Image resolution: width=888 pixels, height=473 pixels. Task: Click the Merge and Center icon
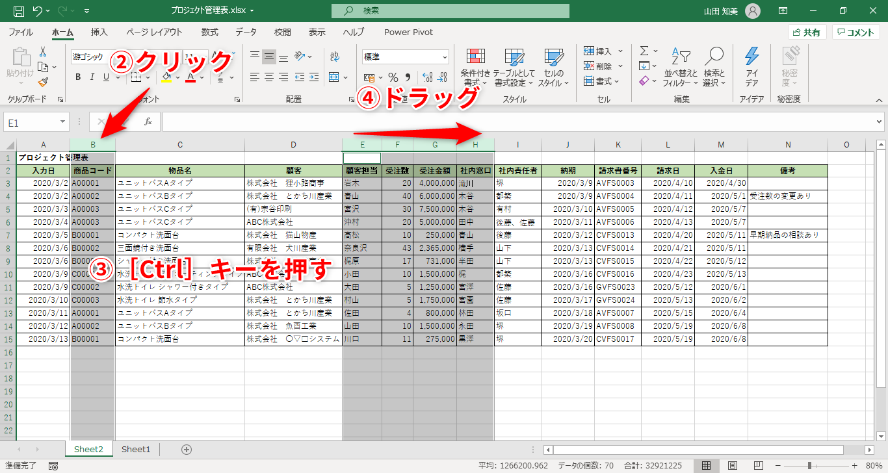click(x=334, y=77)
